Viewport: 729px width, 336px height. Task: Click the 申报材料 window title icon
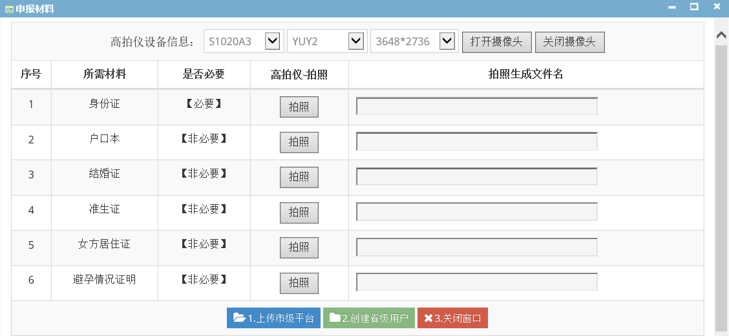pyautogui.click(x=9, y=9)
